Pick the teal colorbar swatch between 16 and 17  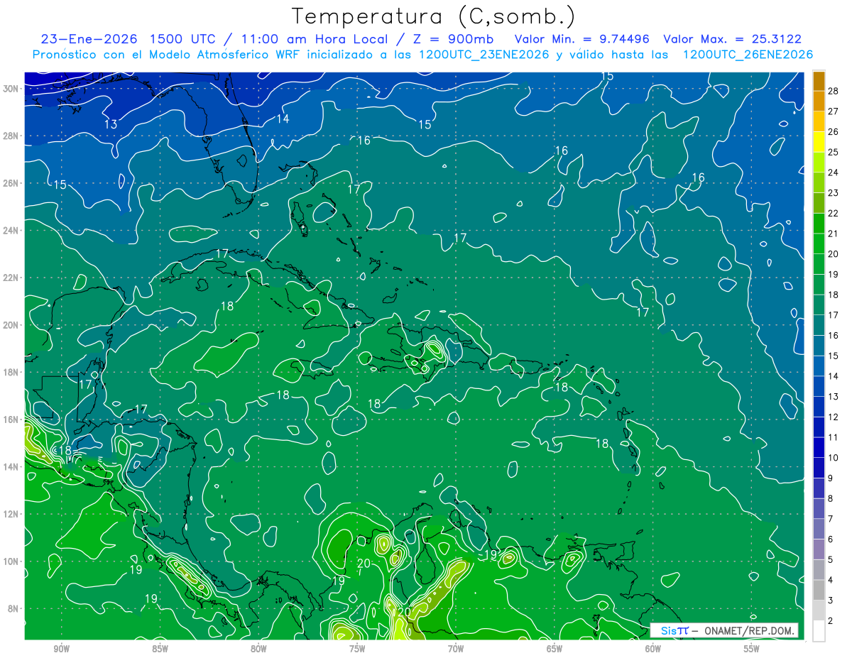point(819,325)
